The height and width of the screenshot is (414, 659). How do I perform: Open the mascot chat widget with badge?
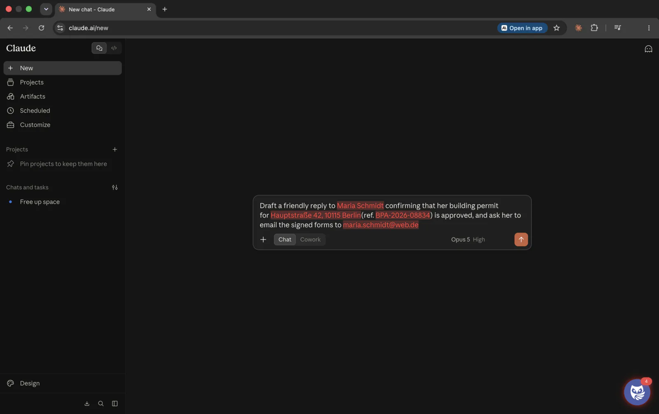[637, 392]
